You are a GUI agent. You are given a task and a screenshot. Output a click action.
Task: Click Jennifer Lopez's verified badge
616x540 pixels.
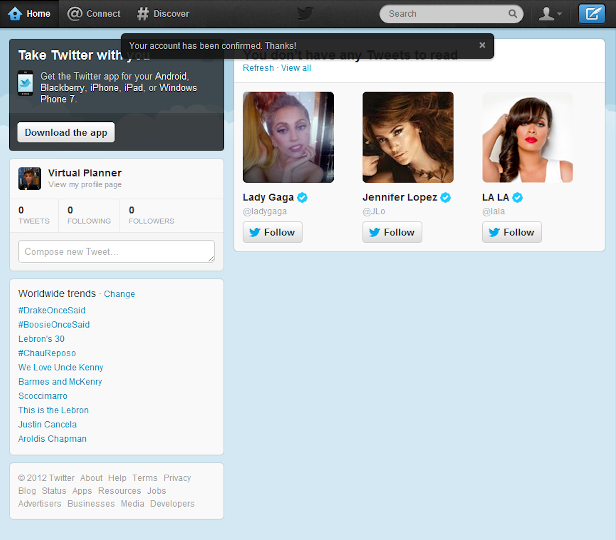pos(446,197)
